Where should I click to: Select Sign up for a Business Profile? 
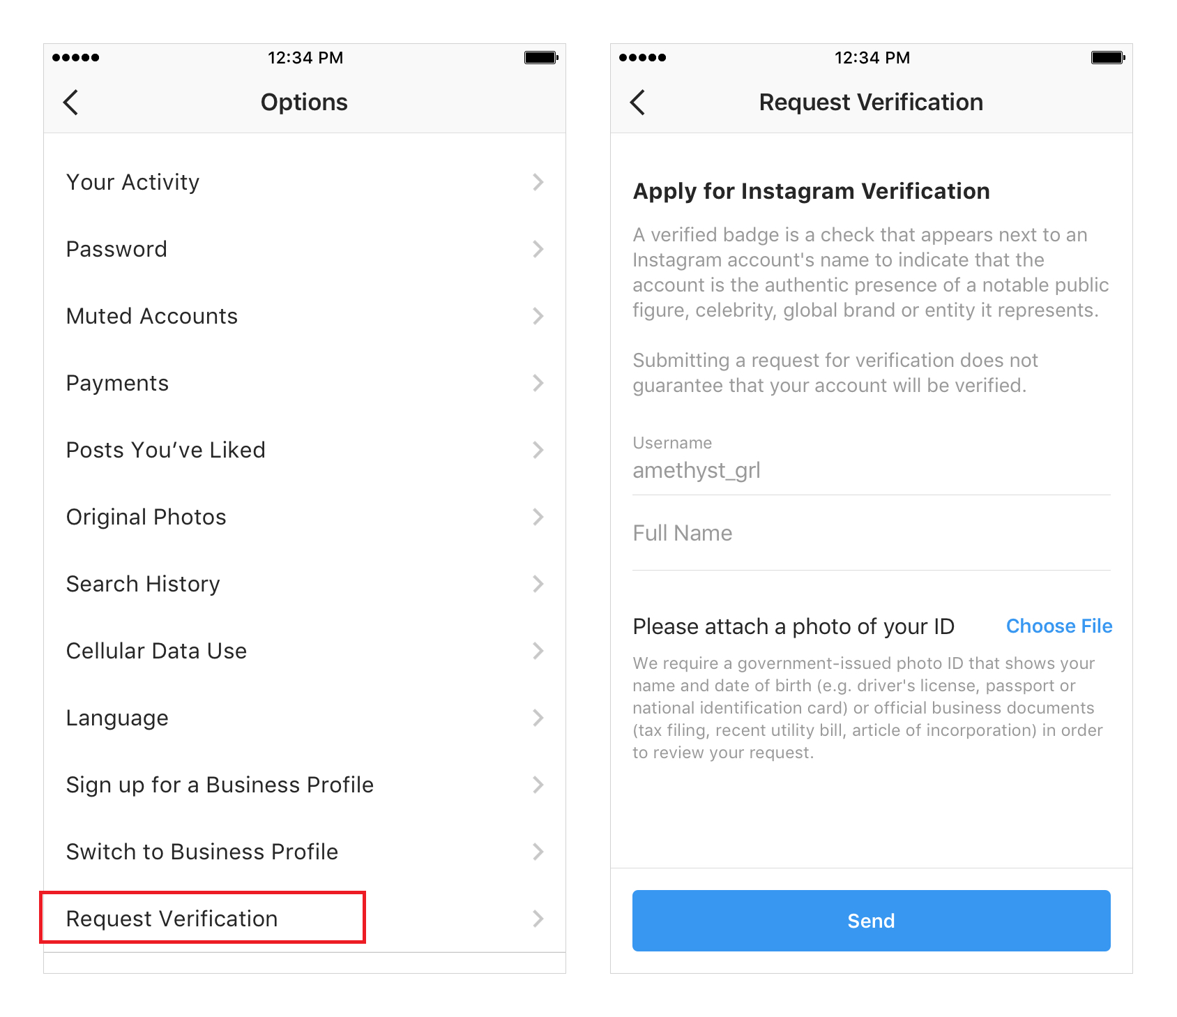point(305,785)
